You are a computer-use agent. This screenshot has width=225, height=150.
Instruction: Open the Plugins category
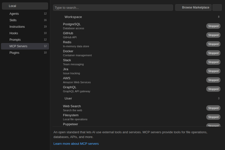25,53
